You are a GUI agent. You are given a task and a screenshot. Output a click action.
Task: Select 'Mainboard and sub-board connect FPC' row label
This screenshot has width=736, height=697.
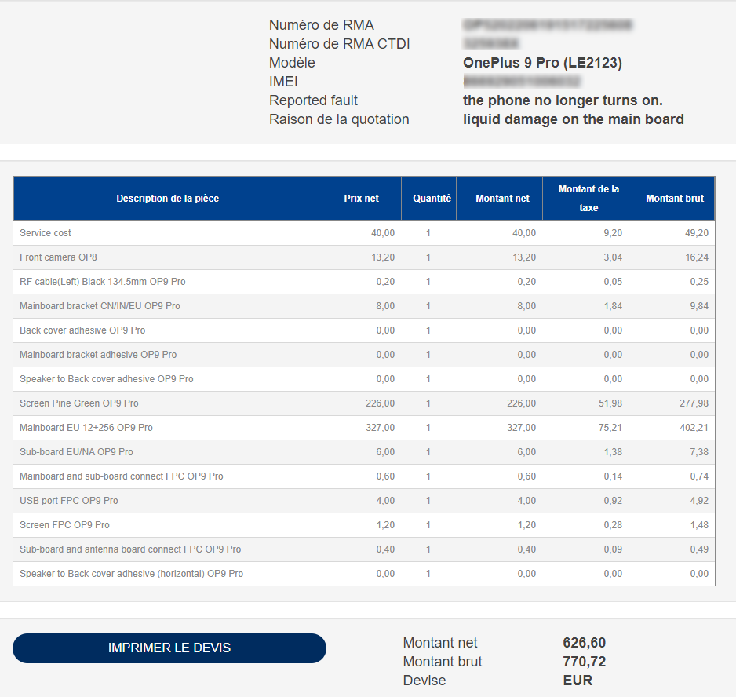point(122,476)
